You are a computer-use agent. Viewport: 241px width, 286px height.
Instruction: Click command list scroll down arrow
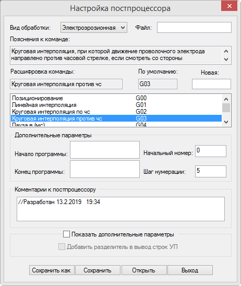(x=226, y=122)
